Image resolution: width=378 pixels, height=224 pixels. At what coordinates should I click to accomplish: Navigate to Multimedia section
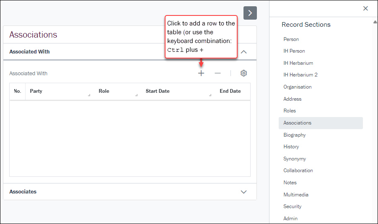point(296,195)
